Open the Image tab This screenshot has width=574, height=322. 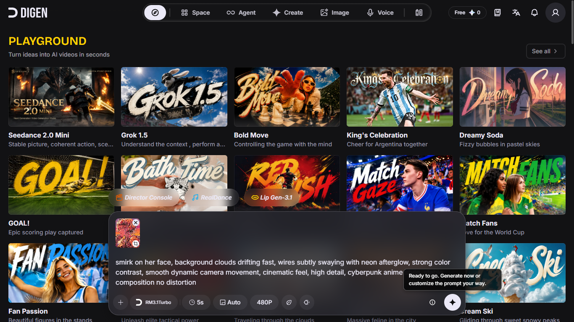(x=334, y=13)
